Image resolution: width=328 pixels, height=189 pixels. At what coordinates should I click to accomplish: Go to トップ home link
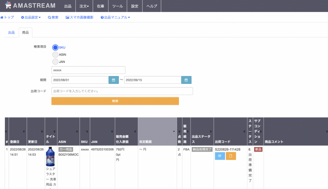7,17
